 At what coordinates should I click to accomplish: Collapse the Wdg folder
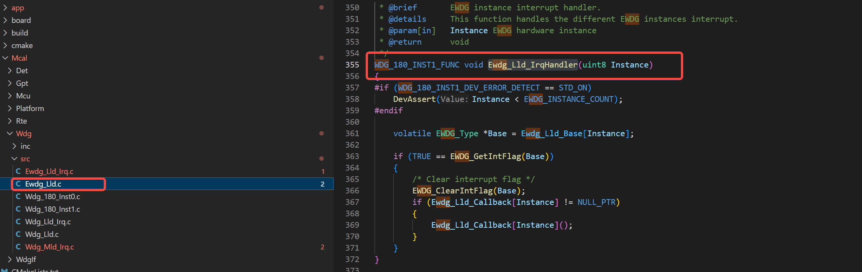click(10, 134)
